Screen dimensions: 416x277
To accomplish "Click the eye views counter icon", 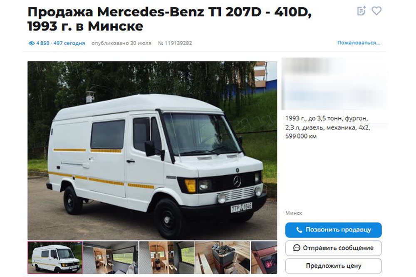I will click(32, 43).
